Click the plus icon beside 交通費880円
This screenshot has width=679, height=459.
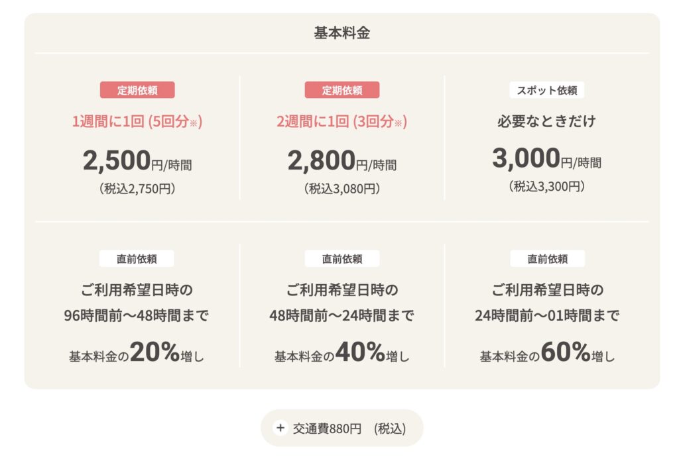coord(280,429)
